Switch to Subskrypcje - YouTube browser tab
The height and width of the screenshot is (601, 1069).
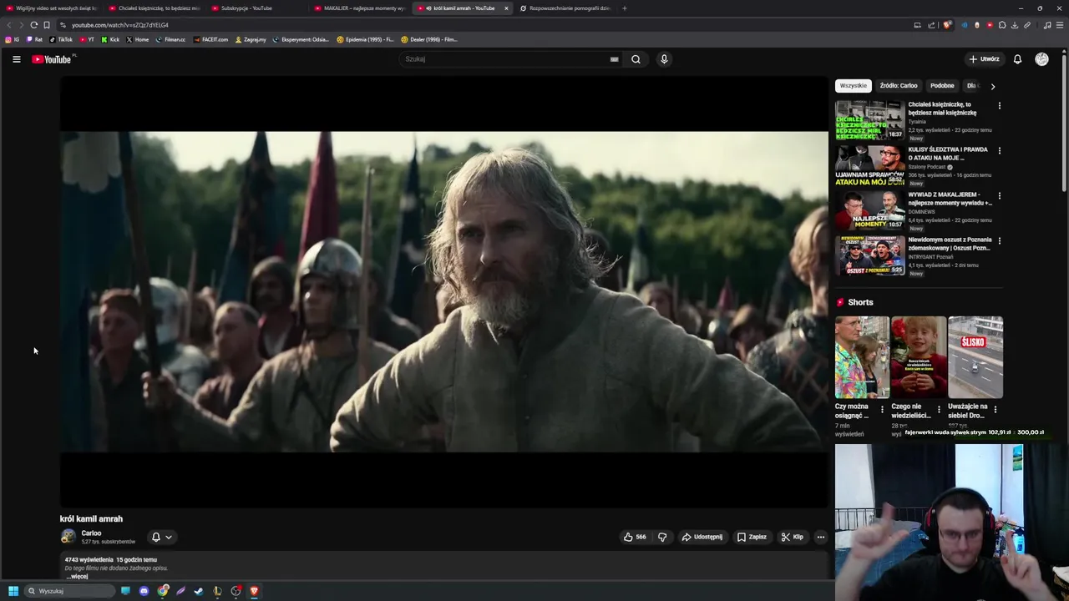(x=256, y=8)
